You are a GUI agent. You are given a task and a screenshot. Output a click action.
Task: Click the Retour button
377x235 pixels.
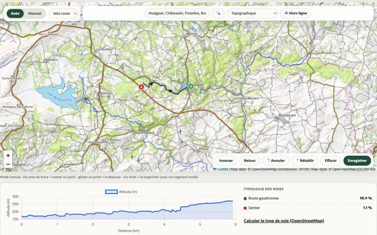(250, 161)
